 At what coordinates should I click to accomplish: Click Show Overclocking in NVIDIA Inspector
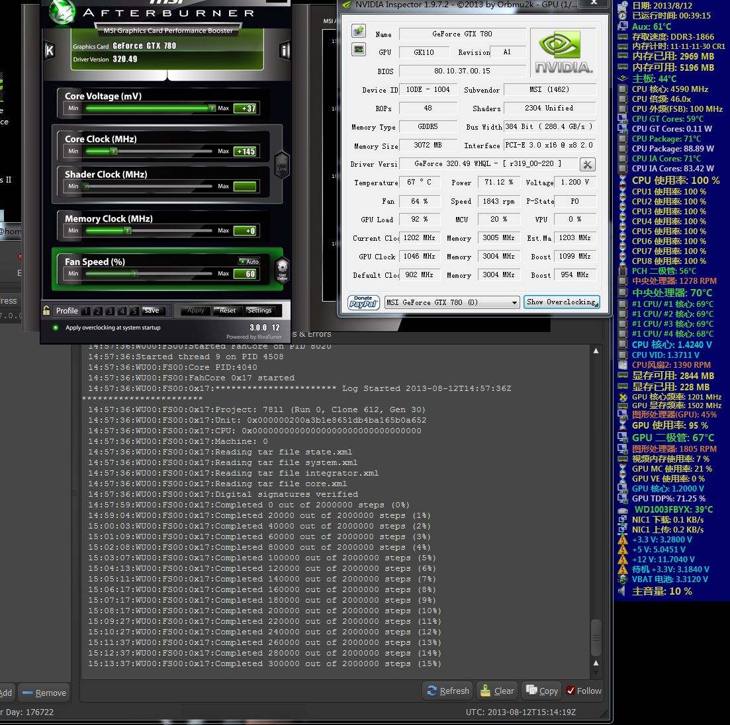tap(561, 302)
